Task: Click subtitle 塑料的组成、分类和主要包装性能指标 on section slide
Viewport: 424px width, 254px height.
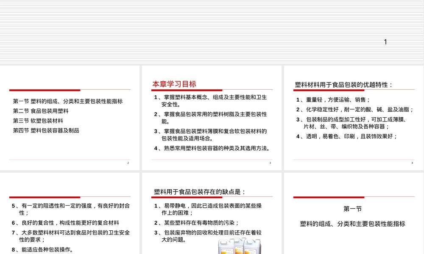Action: coord(353,224)
